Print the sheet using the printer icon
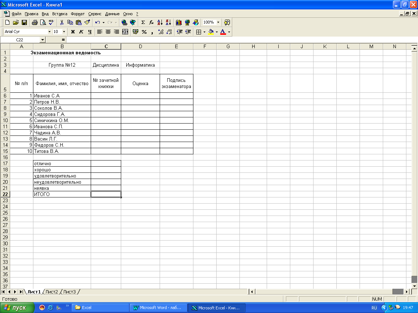Image resolution: width=418 pixels, height=313 pixels. click(35, 22)
